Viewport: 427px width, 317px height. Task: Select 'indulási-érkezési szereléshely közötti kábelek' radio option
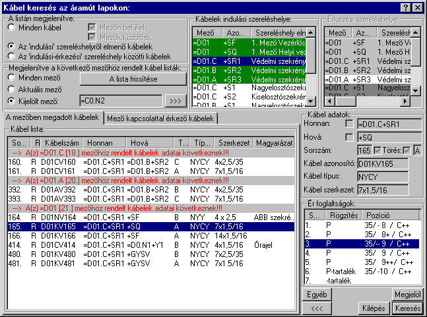point(11,56)
